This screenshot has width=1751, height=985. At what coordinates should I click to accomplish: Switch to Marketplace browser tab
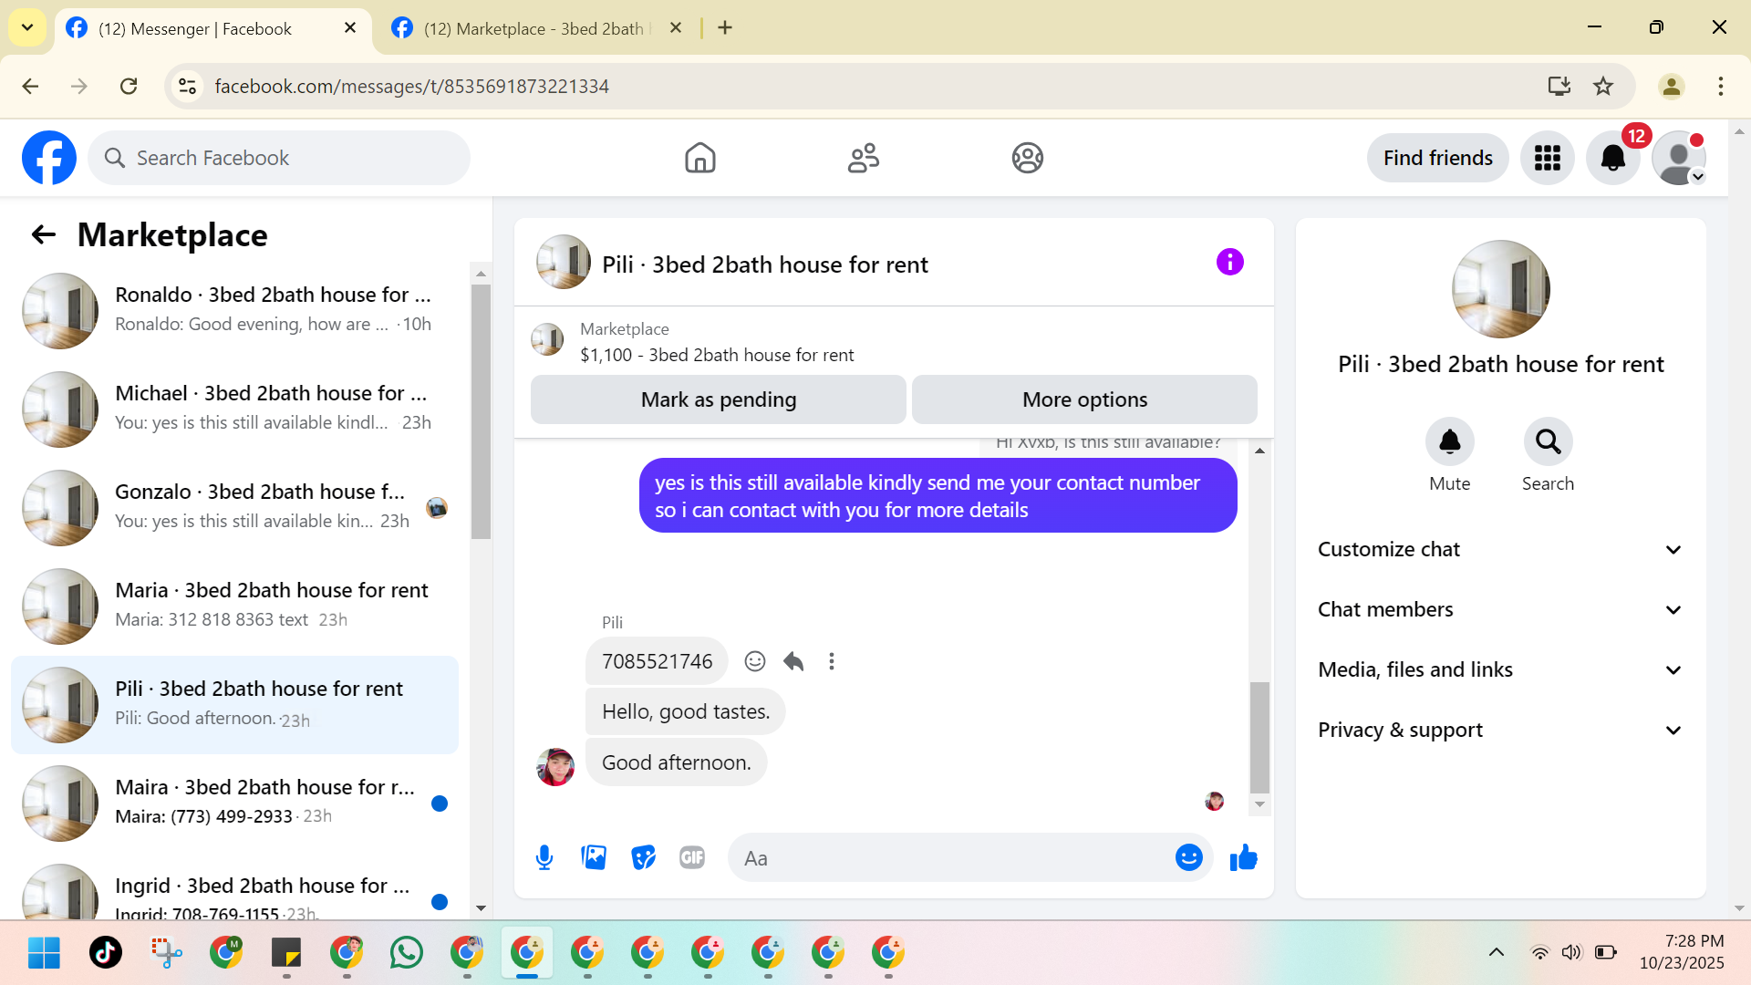pos(534,28)
